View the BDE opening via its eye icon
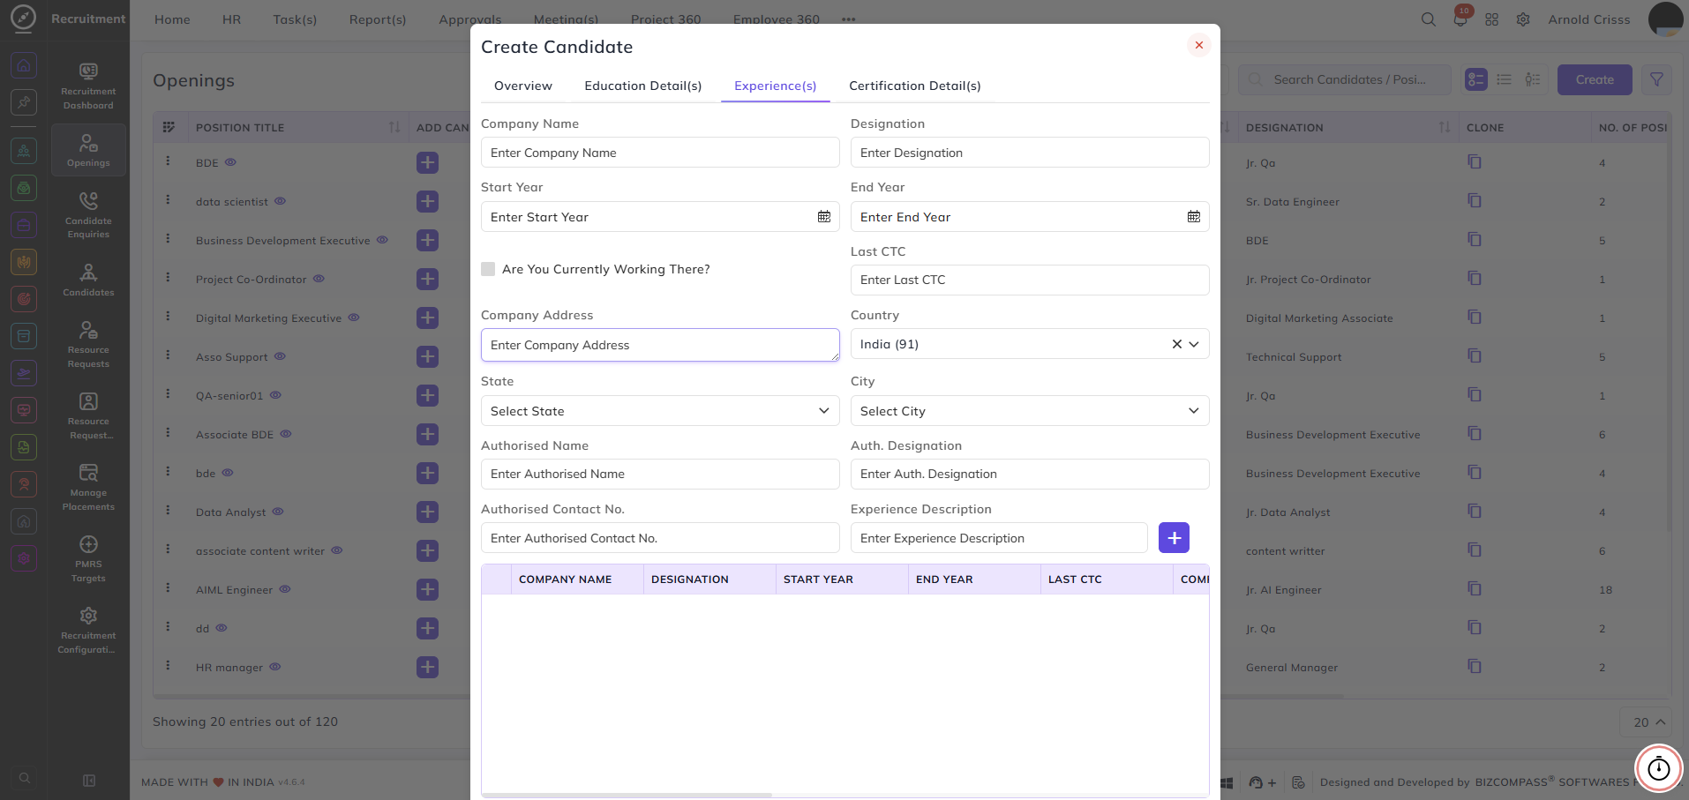 pyautogui.click(x=230, y=162)
